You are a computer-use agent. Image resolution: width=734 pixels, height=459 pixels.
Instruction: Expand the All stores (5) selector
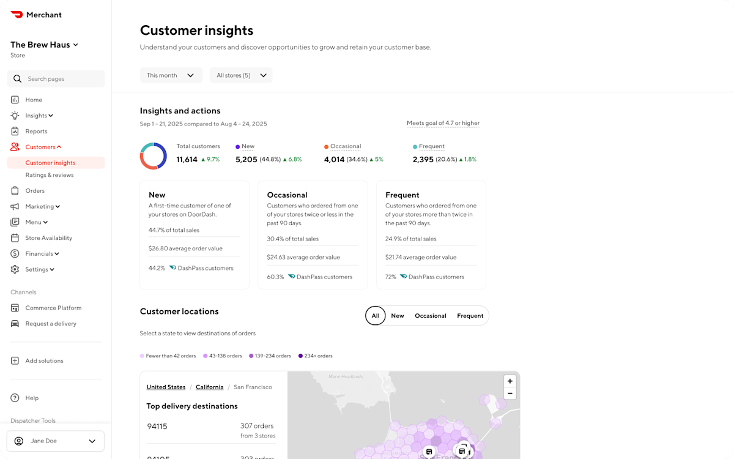pyautogui.click(x=241, y=75)
